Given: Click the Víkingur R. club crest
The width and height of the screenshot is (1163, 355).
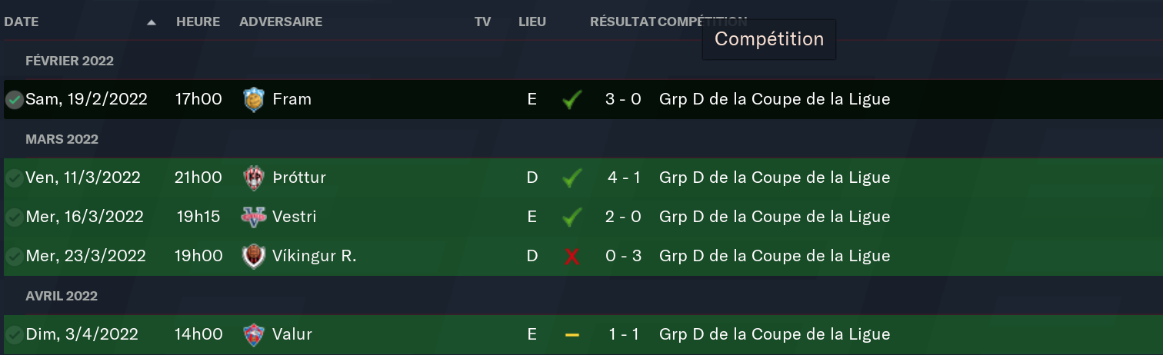Looking at the screenshot, I should click(x=253, y=257).
